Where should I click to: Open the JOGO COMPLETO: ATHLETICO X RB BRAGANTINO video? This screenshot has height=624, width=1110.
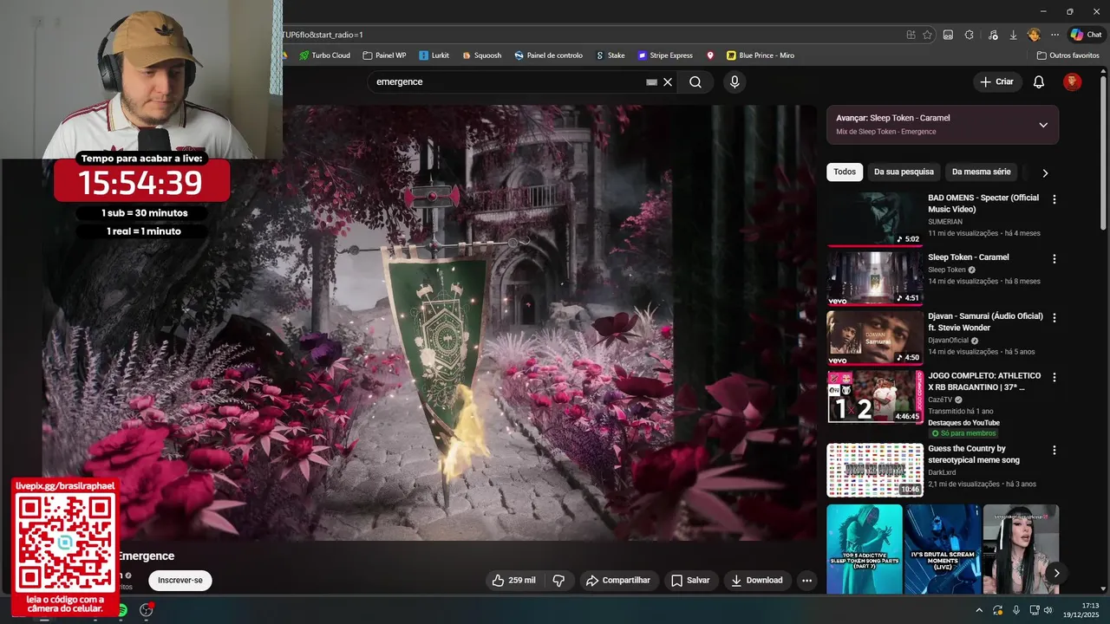click(984, 381)
